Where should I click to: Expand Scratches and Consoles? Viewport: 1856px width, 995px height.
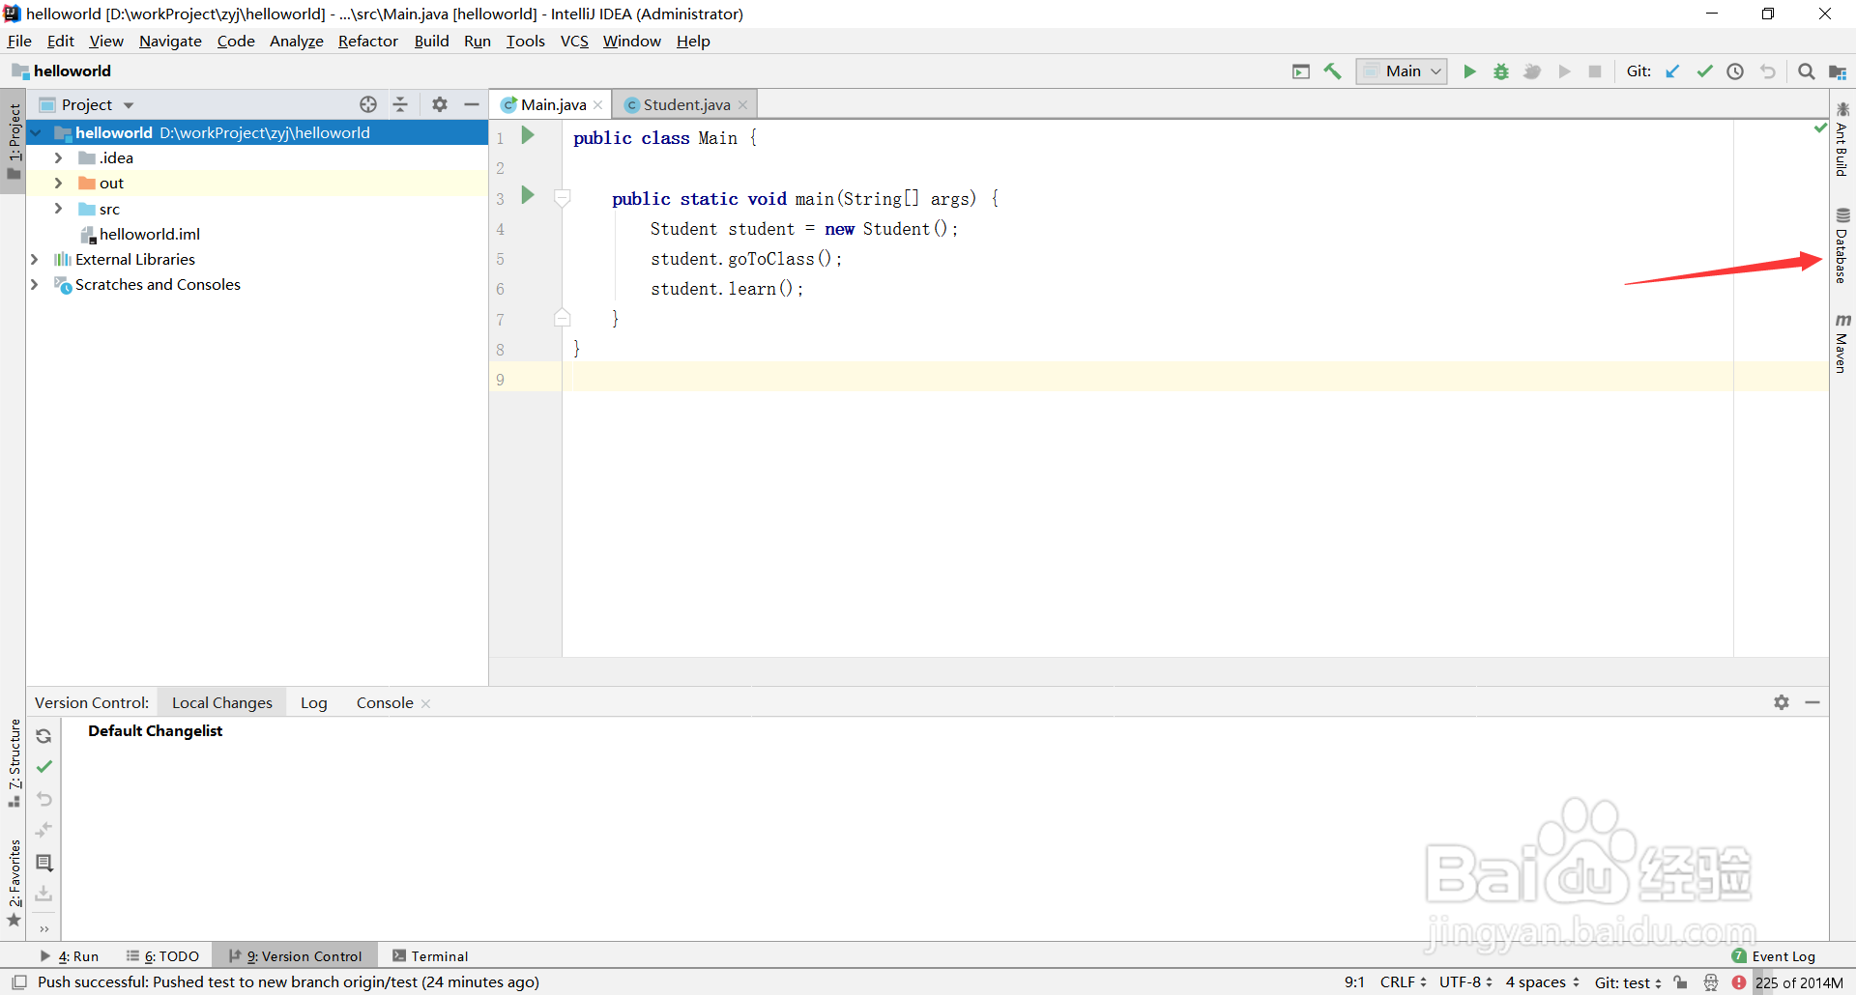35,284
